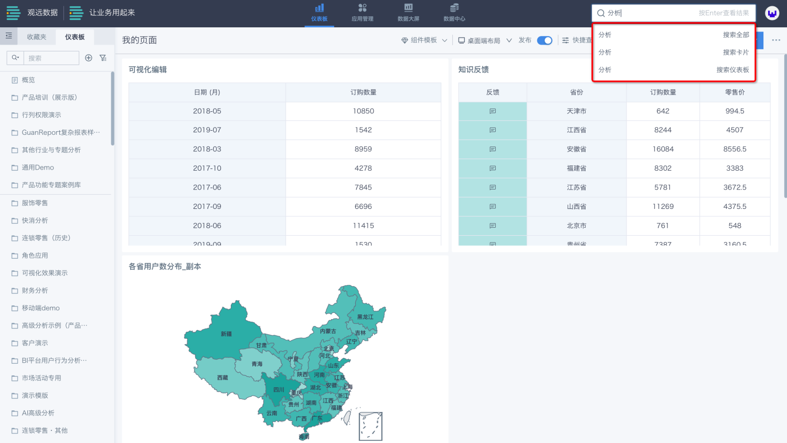
Task: Click feedback icon in 北京市 row
Action: click(493, 226)
